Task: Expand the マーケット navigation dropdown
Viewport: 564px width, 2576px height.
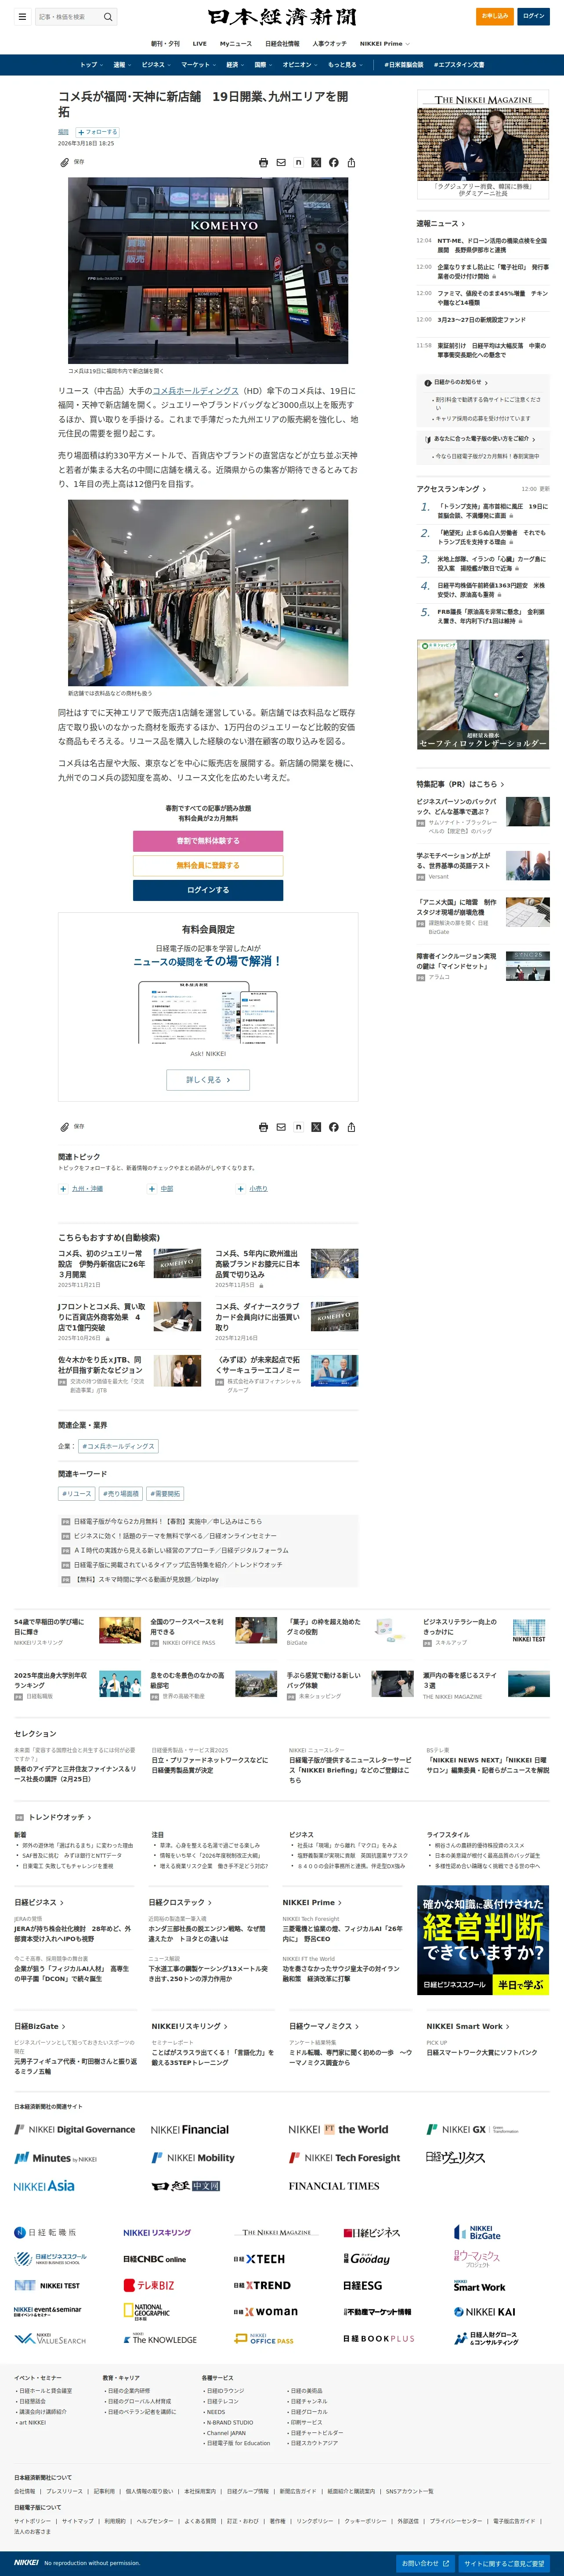Action: [x=198, y=65]
